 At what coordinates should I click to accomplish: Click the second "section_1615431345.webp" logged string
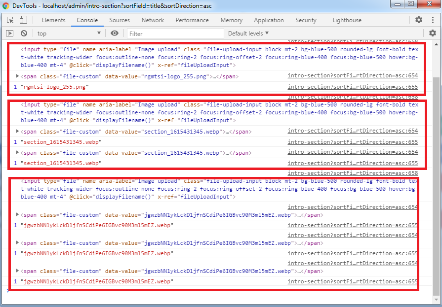tap(61, 163)
